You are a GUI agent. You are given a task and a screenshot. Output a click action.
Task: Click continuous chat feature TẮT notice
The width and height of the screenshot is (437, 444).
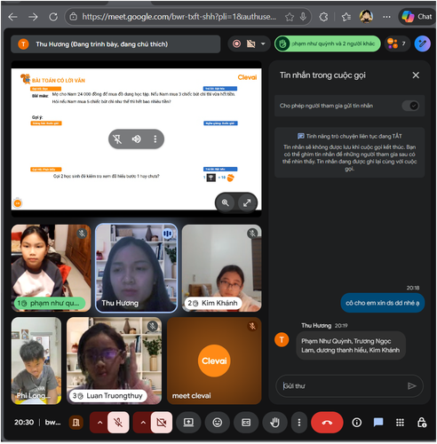point(350,153)
